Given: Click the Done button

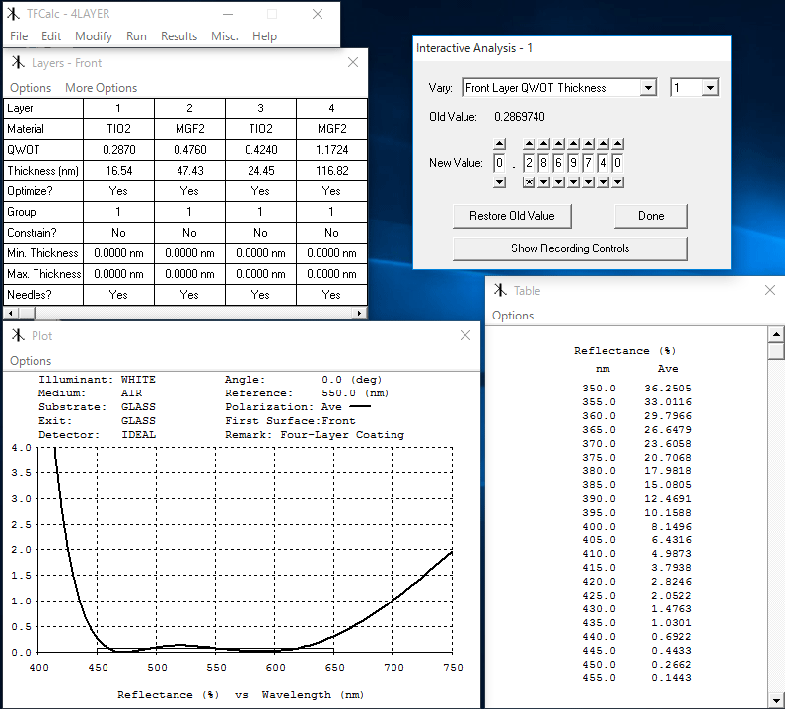Looking at the screenshot, I should (650, 216).
